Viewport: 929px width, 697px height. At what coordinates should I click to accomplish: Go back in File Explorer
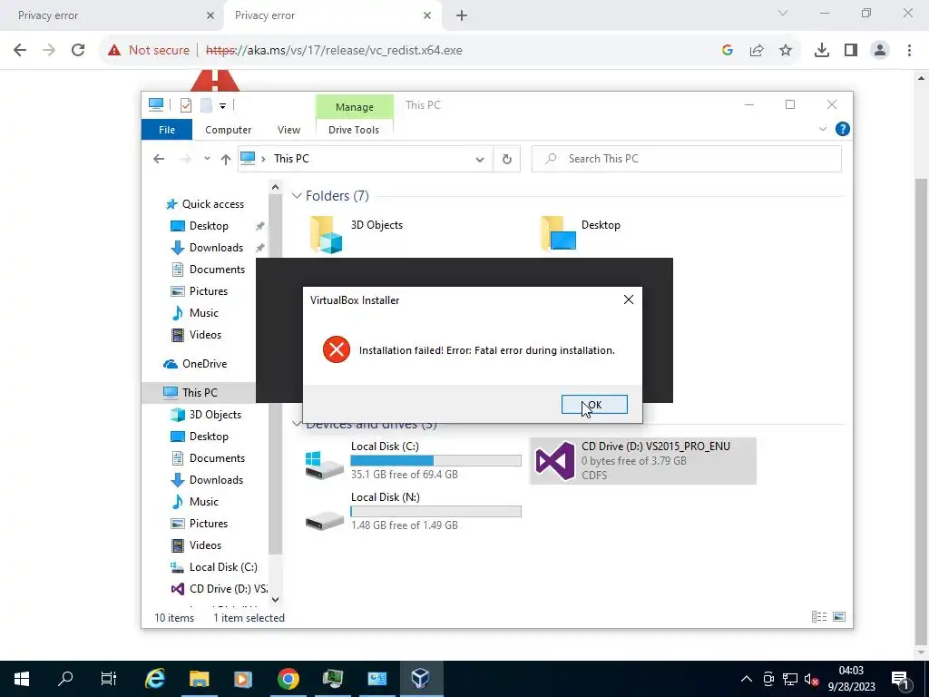158,159
